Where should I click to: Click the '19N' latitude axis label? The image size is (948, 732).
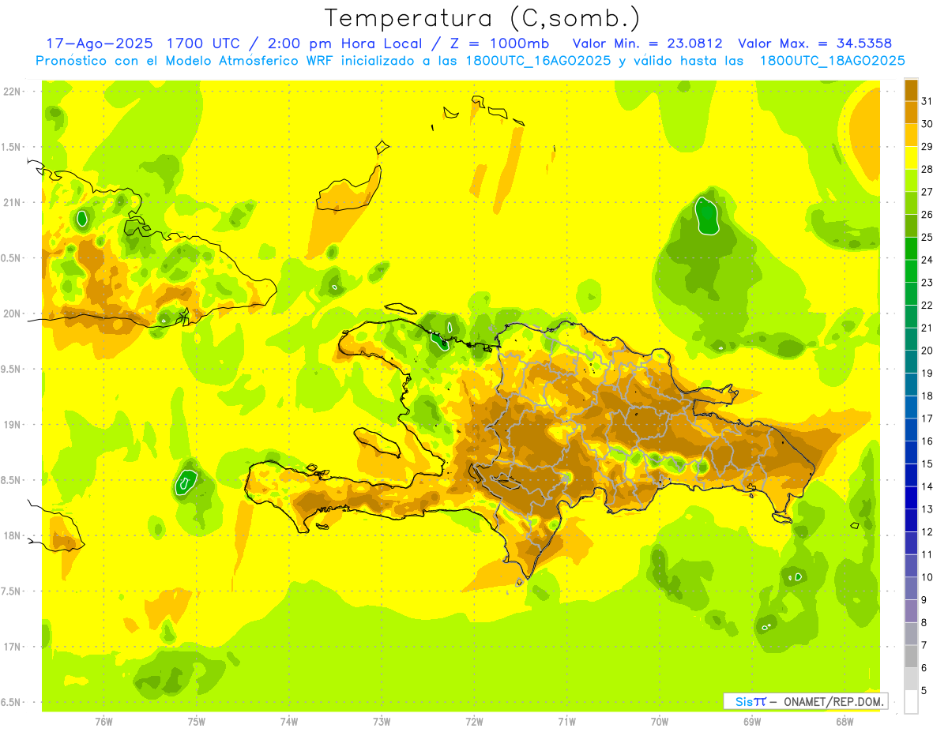pos(13,424)
